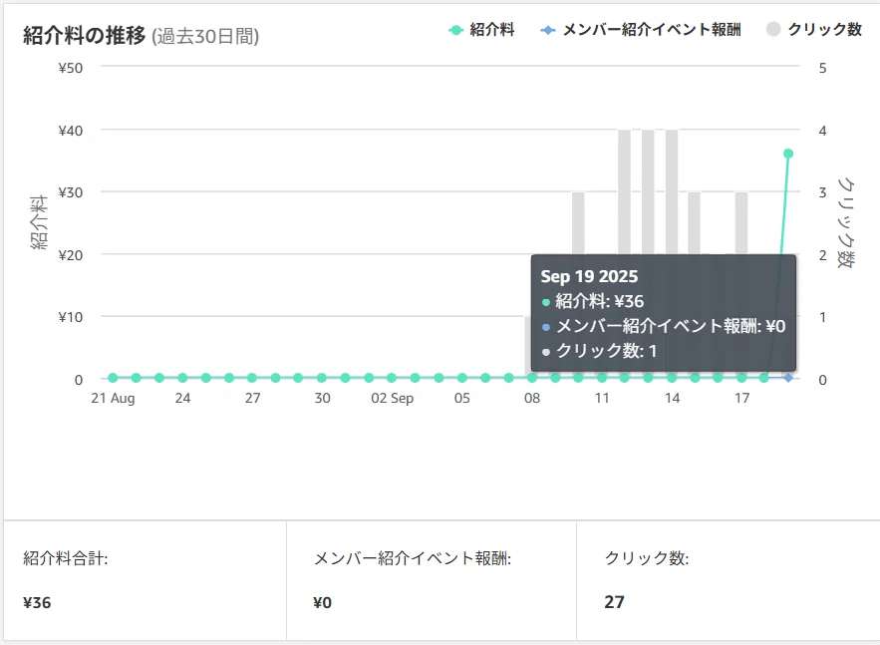The height and width of the screenshot is (645, 880).
Task: Click the green 紹介料 legend marker icon
Action: click(x=456, y=30)
